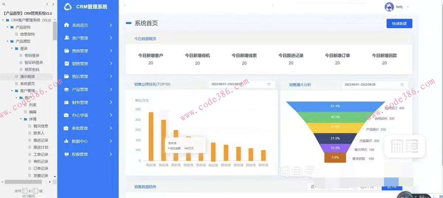Click the CRM管理系统 logo icon
This screenshot has width=443, height=198.
68,7
